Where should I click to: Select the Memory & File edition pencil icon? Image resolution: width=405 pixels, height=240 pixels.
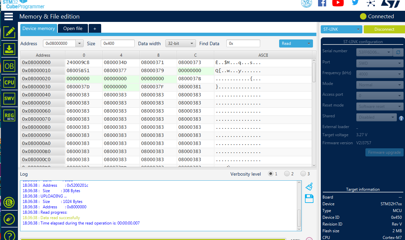pos(9,32)
